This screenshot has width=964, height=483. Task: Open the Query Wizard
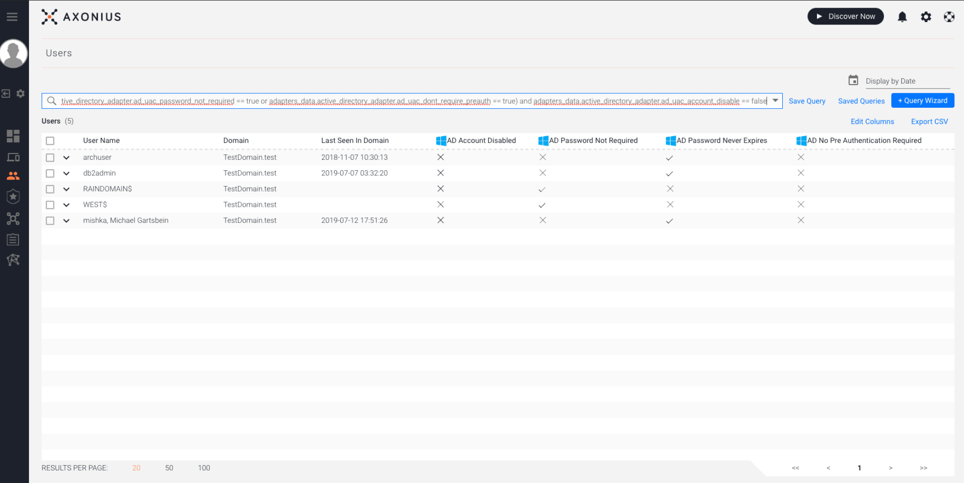click(922, 101)
